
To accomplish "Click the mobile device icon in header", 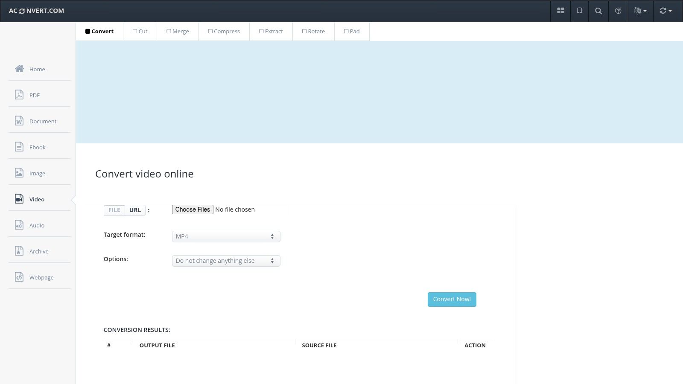I will click(579, 11).
